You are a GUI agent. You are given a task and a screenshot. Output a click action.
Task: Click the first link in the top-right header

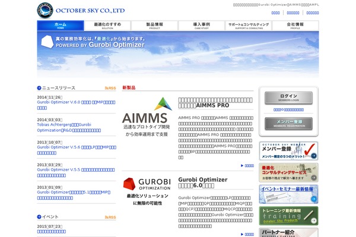275,13
